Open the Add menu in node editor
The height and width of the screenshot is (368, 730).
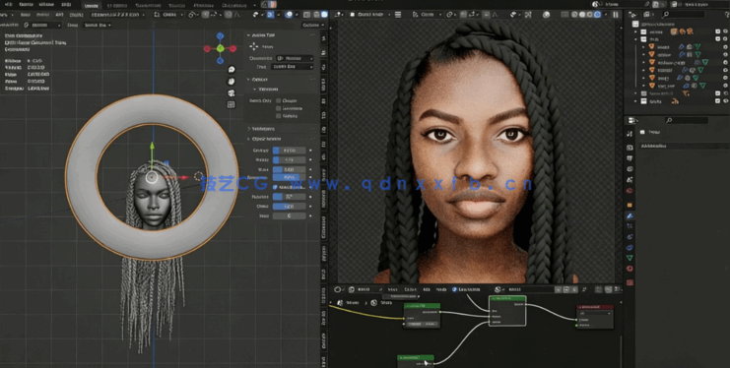click(426, 289)
